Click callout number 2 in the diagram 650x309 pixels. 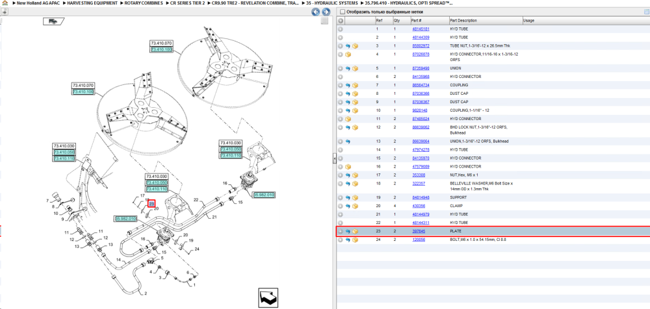coord(146,293)
